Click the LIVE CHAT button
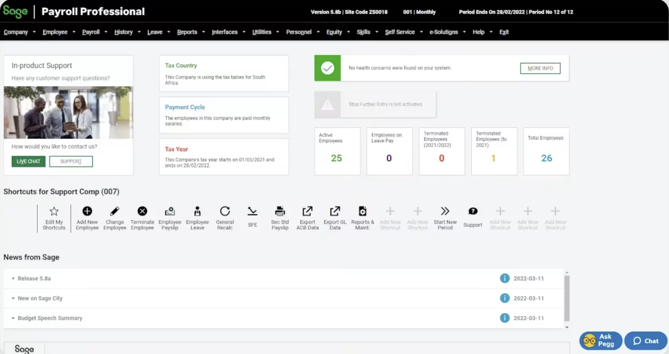Viewport: 669px width, 354px height. click(28, 161)
